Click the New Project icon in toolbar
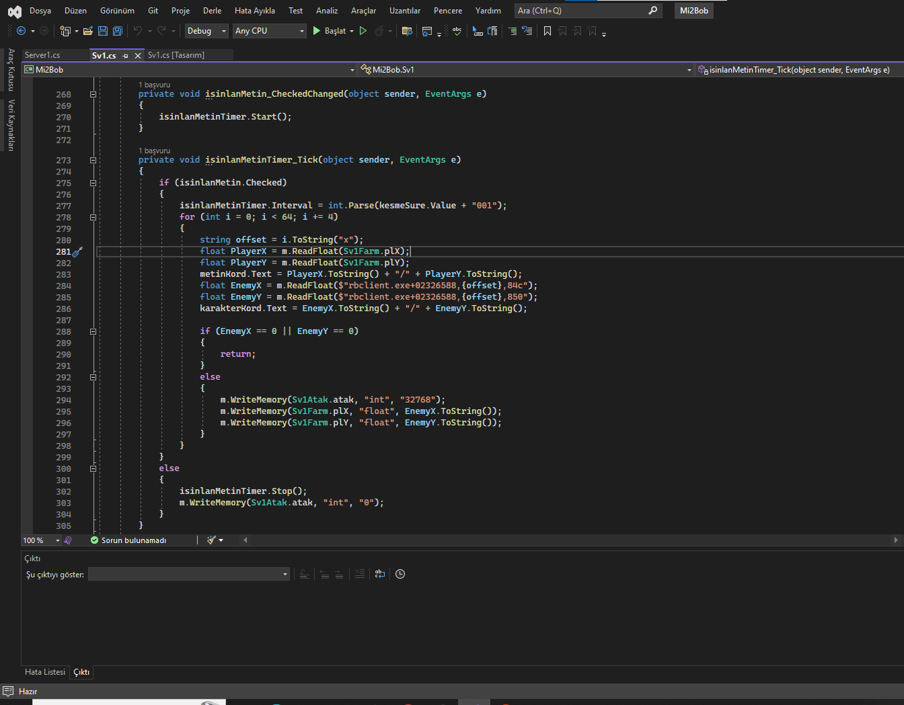This screenshot has height=705, width=904. click(x=65, y=31)
